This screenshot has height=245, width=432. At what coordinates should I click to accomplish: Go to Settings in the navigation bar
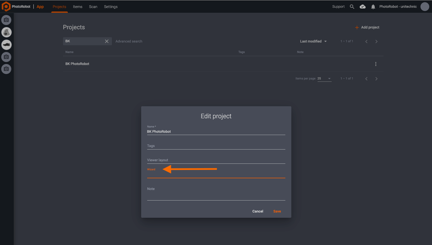pyautogui.click(x=111, y=7)
